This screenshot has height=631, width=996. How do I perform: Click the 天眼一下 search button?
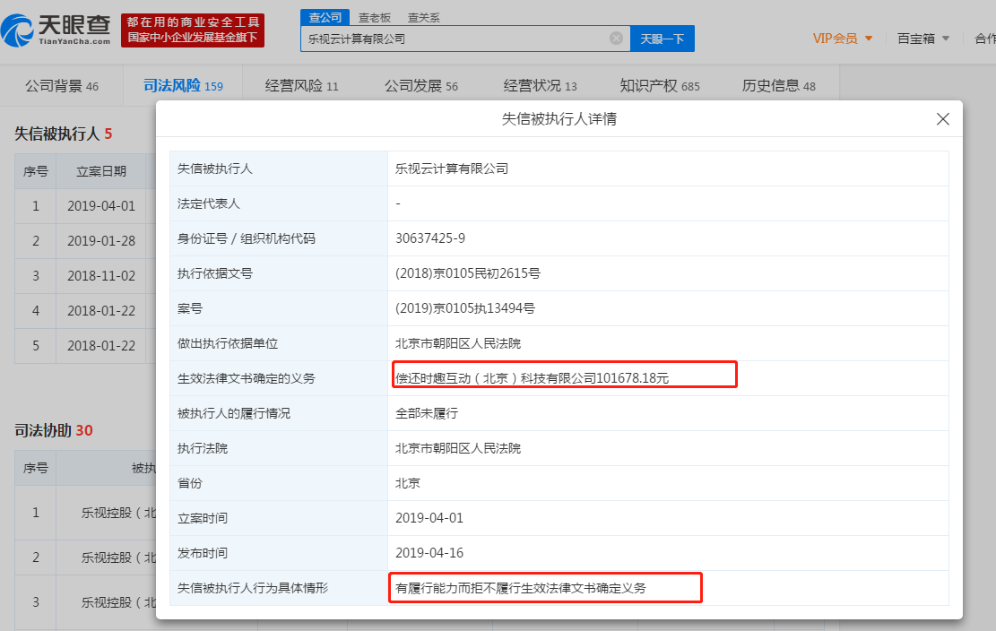[662, 39]
